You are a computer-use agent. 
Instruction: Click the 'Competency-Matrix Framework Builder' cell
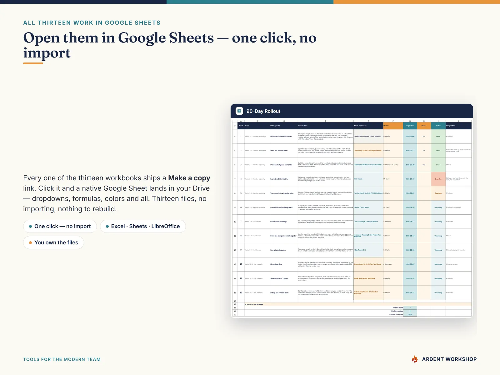[x=368, y=165]
